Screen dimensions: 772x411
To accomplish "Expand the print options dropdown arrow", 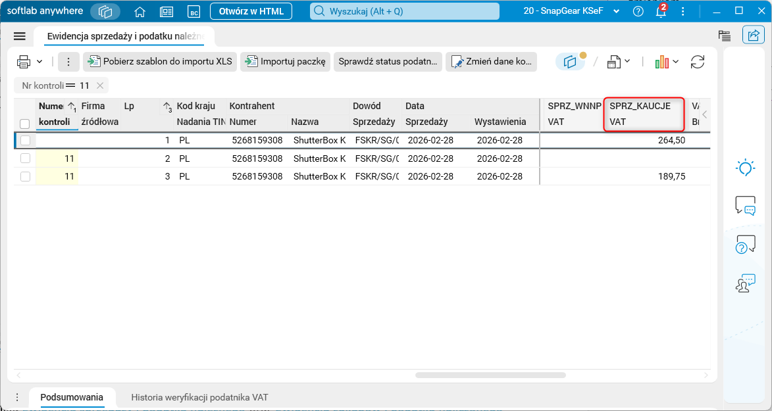I will [40, 62].
